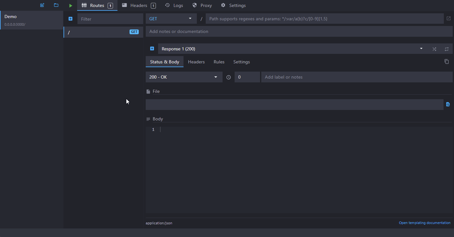This screenshot has width=454, height=237.
Task: Toggle sequential response mode repeat icon
Action: [447, 49]
